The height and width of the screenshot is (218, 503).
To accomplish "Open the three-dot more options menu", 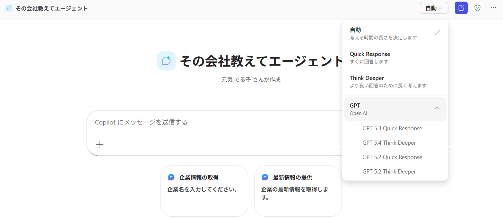I will click(493, 8).
